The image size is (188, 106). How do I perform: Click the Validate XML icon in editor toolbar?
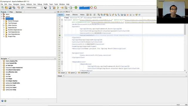(136, 15)
